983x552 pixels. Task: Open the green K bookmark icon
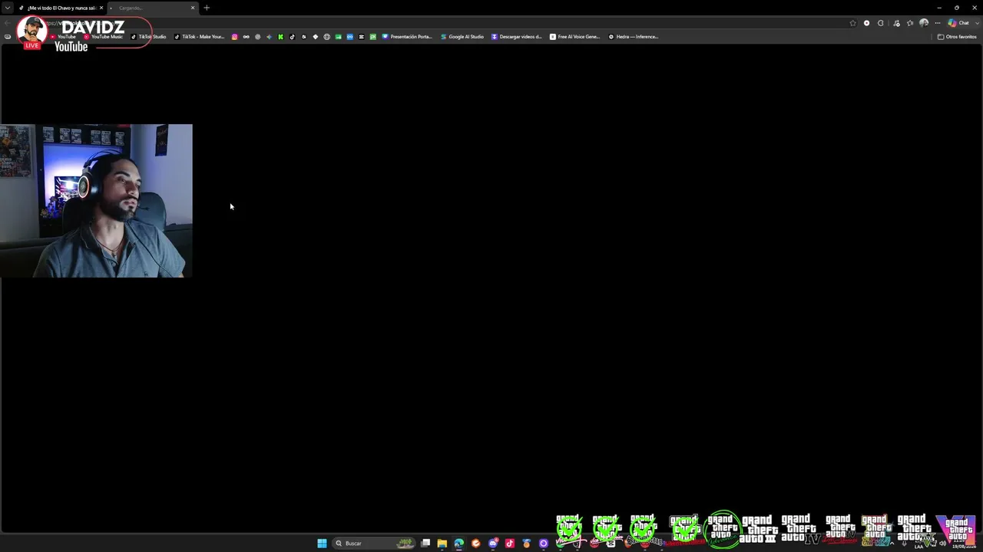(280, 37)
